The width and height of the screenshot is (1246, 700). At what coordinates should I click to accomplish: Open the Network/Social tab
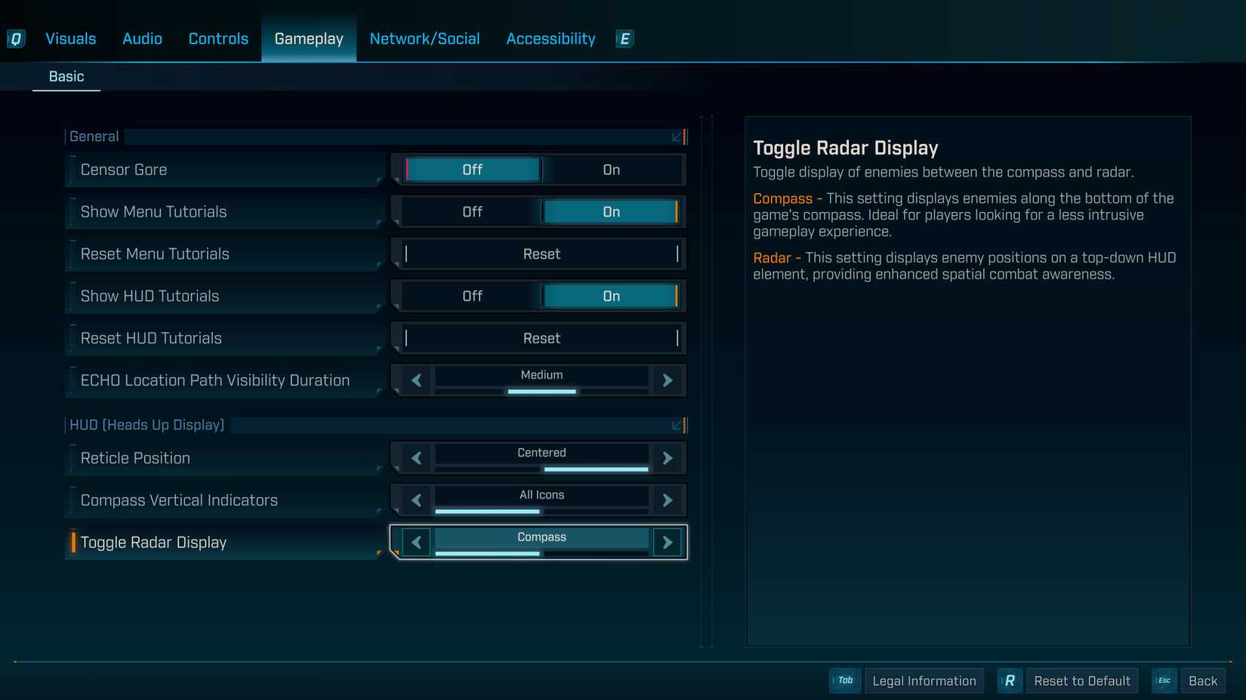(x=424, y=38)
